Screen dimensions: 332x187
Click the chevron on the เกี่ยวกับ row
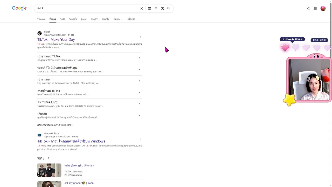139,115
